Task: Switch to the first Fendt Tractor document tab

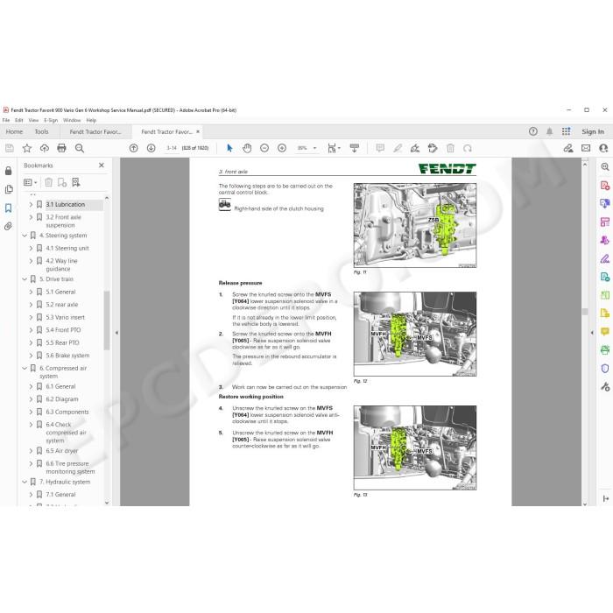Action: [x=95, y=131]
